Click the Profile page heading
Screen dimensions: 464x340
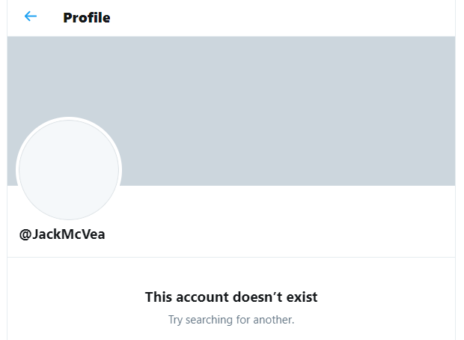click(x=87, y=17)
